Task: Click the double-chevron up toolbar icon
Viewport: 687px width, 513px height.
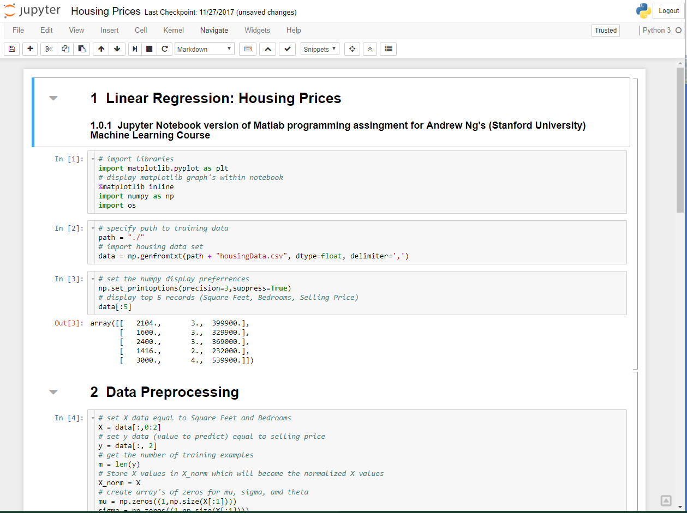Action: [370, 49]
